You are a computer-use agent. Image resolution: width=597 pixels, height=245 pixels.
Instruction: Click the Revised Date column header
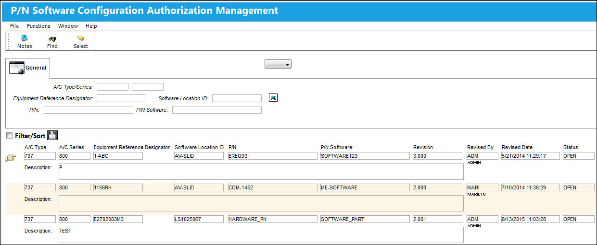click(x=517, y=147)
